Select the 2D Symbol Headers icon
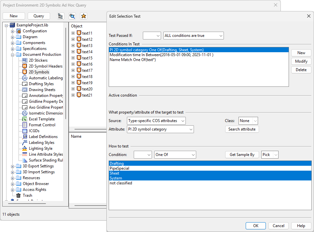 25,66
